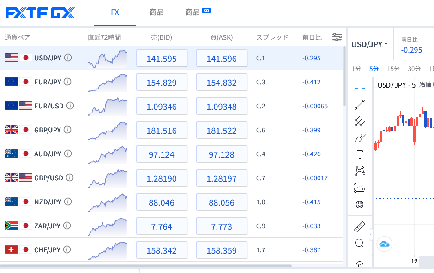Click GBP/JPY buy price 181.522
This screenshot has height=273, width=434.
(x=222, y=131)
